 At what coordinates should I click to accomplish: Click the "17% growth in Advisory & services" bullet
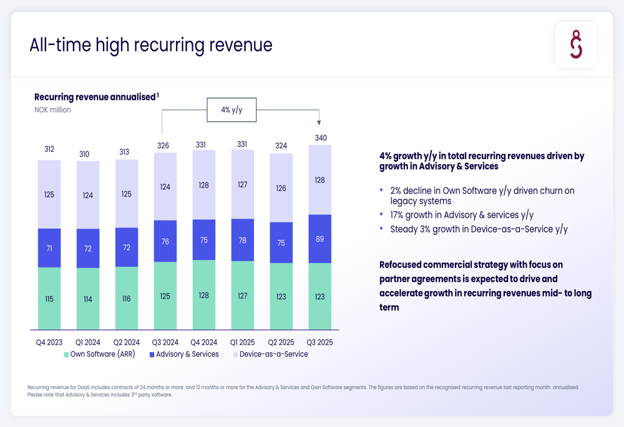point(462,215)
